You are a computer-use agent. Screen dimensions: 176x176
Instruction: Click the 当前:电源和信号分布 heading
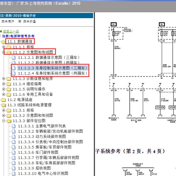[18, 36]
